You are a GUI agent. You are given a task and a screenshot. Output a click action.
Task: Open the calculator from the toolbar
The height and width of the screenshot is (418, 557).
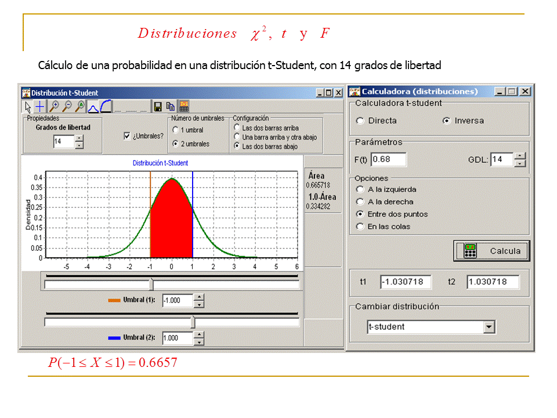(184, 106)
